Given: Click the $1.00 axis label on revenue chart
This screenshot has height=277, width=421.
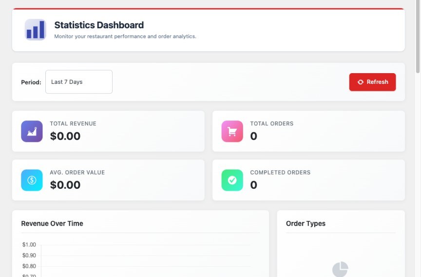Looking at the screenshot, I should click(x=29, y=245).
